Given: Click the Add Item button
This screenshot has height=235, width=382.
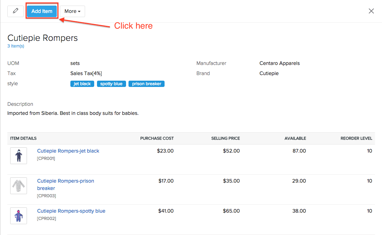Looking at the screenshot, I should 42,11.
